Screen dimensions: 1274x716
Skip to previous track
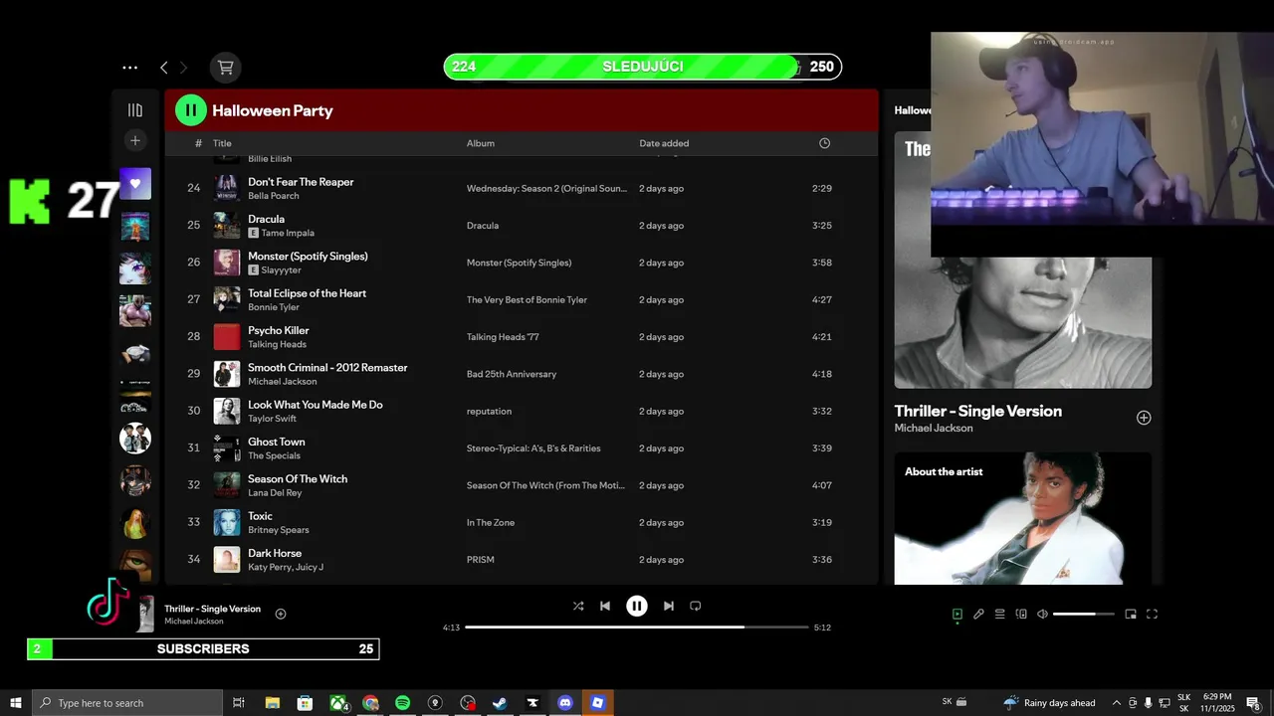click(605, 606)
